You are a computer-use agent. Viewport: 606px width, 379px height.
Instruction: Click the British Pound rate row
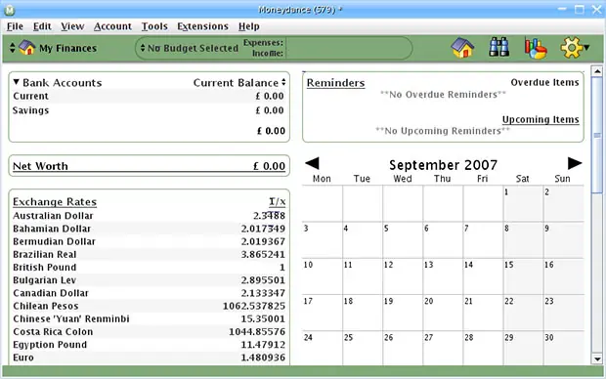(x=149, y=268)
